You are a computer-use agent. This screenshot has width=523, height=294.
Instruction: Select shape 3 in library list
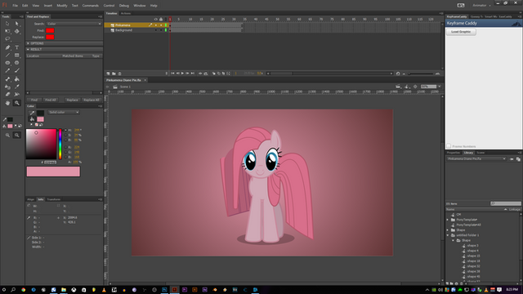tap(472, 246)
